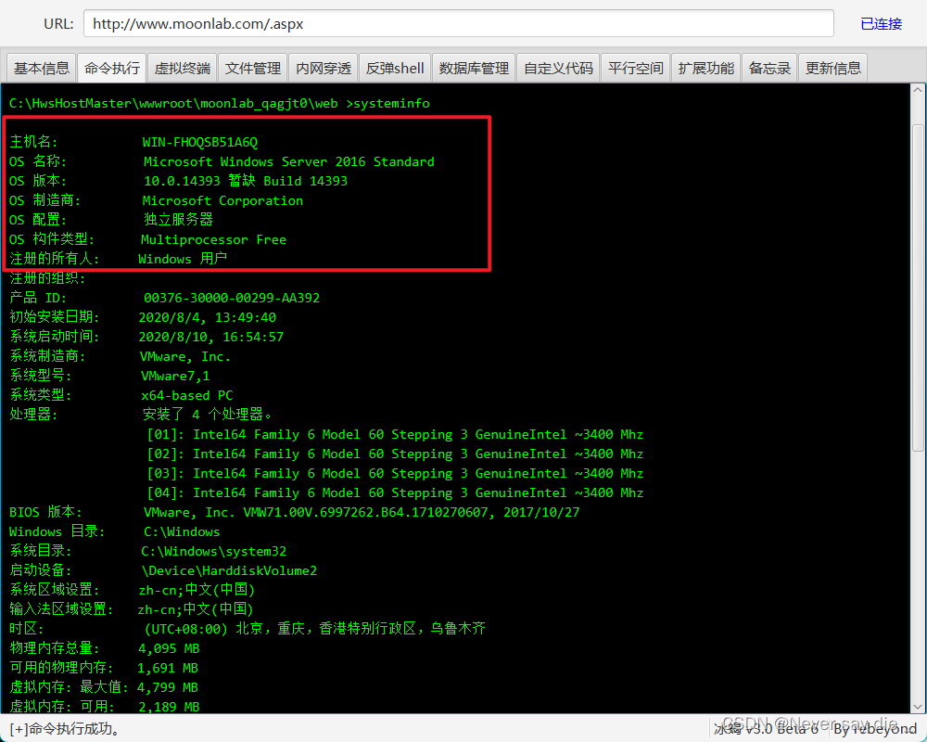Click 'x64-based PC' system type
Viewport: 927px width, 742px height.
tap(187, 395)
